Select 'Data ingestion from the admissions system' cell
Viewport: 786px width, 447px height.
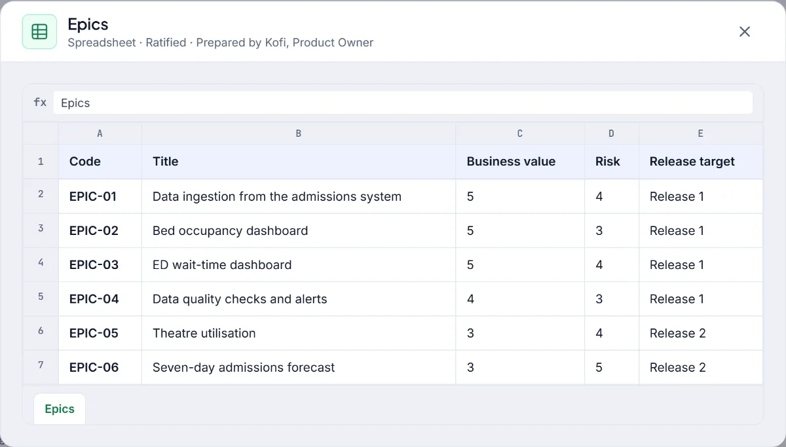point(299,196)
